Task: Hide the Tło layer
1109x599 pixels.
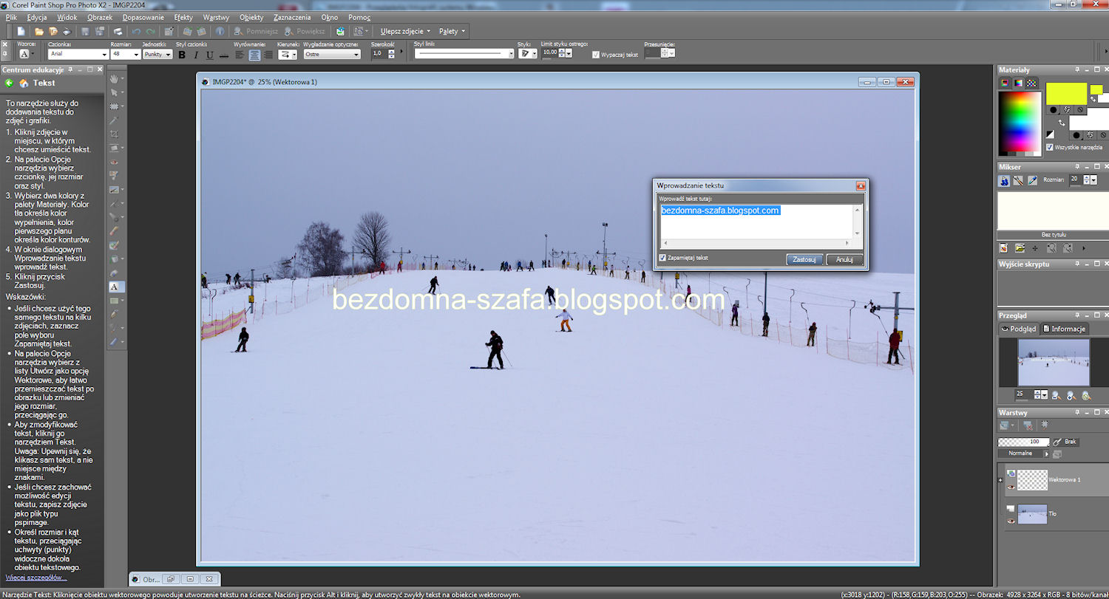Action: click(x=1011, y=521)
